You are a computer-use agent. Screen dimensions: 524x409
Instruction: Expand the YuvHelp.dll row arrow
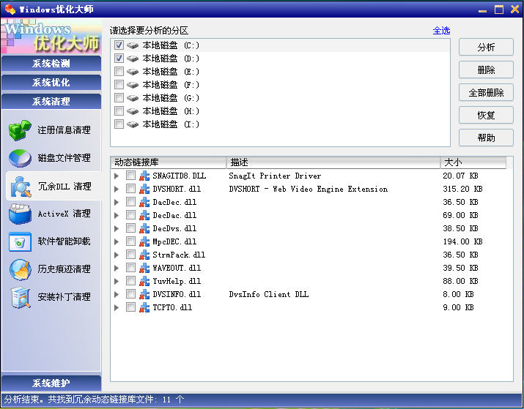point(117,281)
